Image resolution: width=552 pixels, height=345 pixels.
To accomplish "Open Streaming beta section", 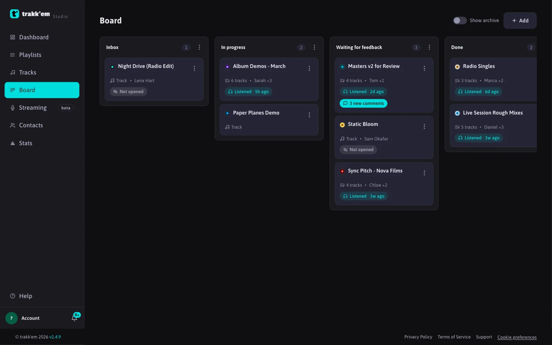I will tap(42, 108).
